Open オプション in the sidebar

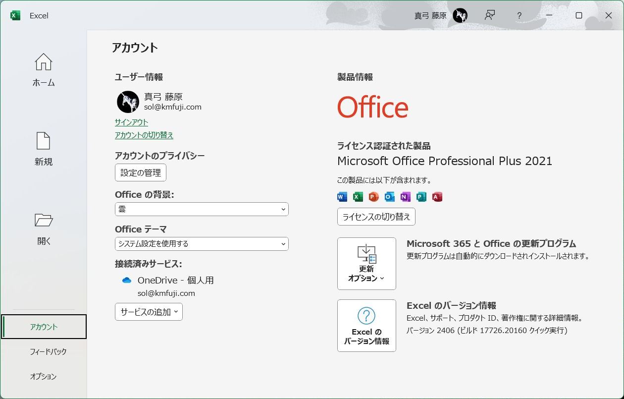click(44, 376)
